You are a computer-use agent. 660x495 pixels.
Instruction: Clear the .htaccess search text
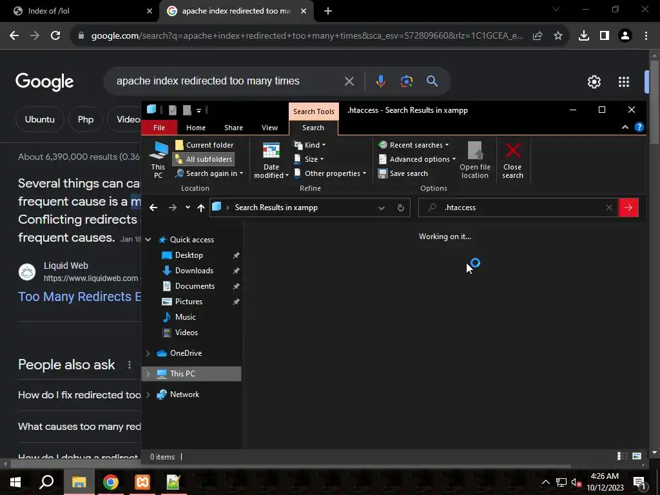(x=608, y=208)
